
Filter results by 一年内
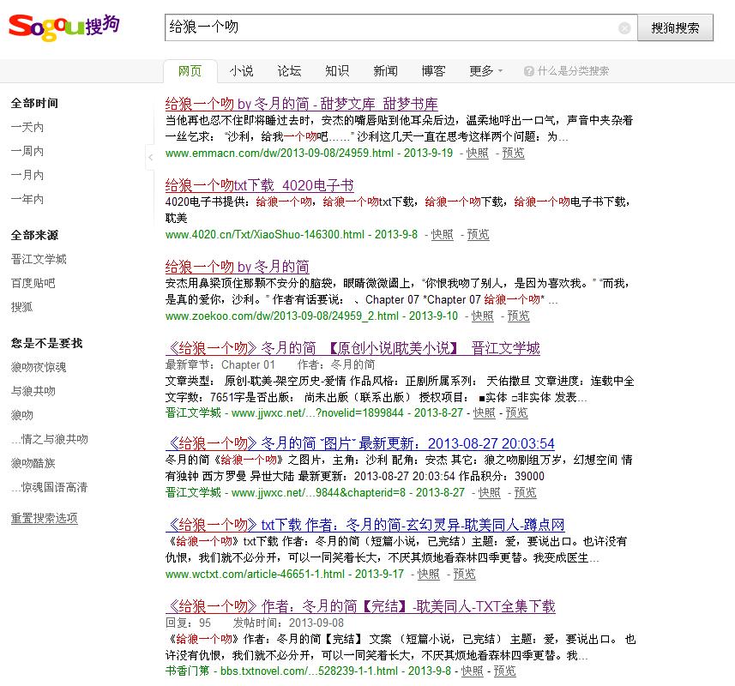tap(27, 199)
